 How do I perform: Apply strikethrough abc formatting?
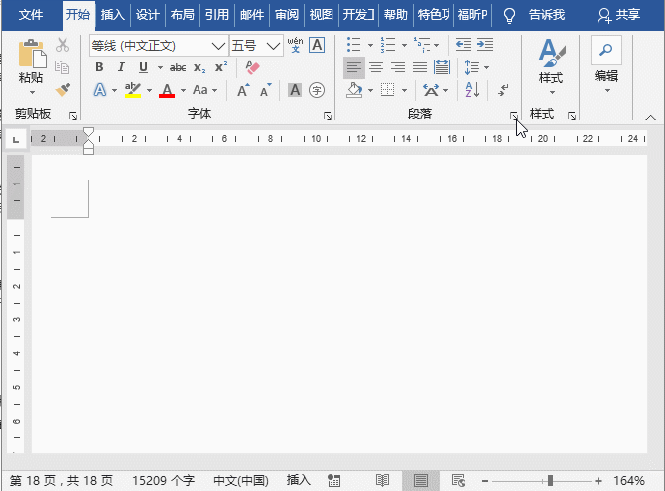(x=178, y=67)
